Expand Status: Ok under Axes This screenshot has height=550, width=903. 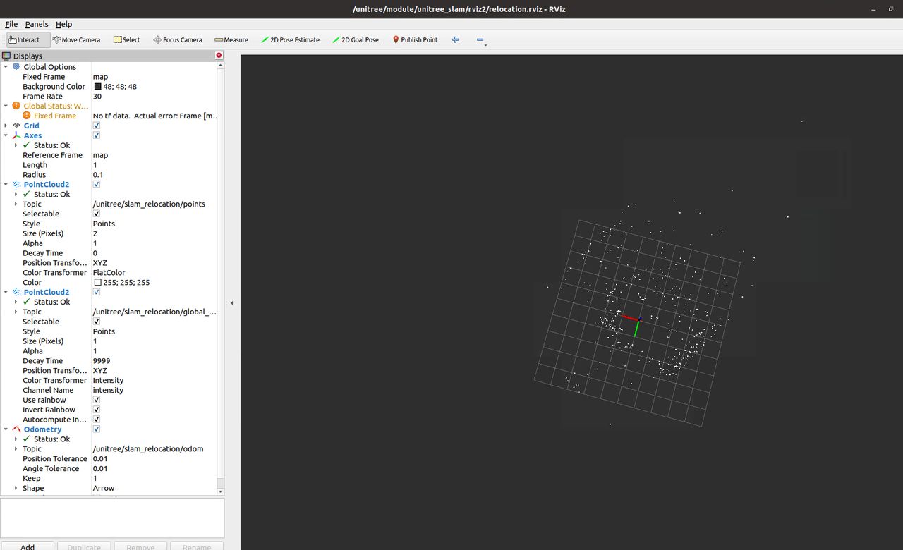pyautogui.click(x=16, y=145)
